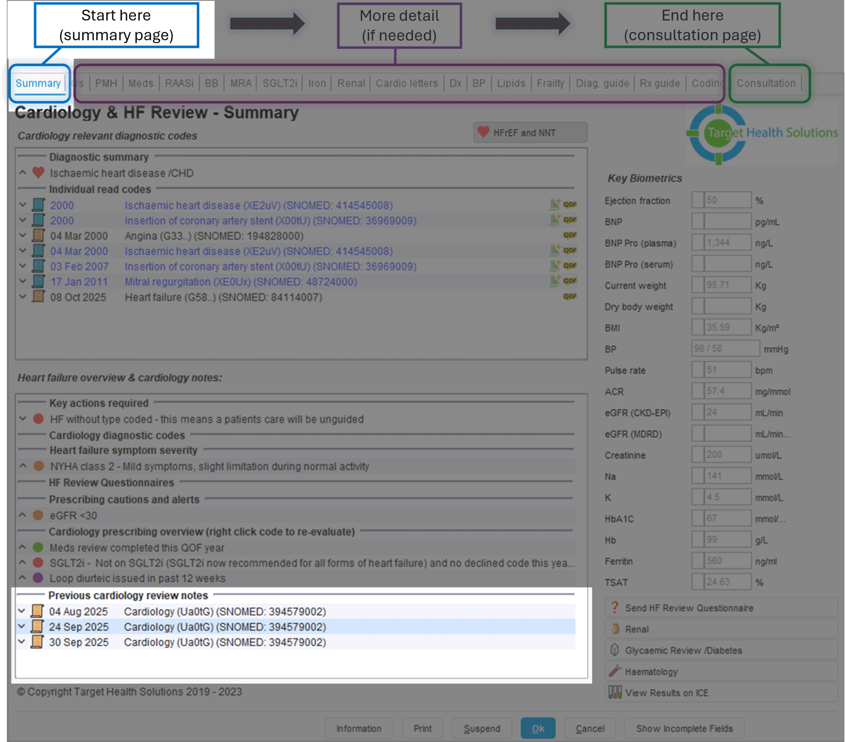Click the kidney icon beside Renal
The height and width of the screenshot is (742, 845).
[x=615, y=629]
